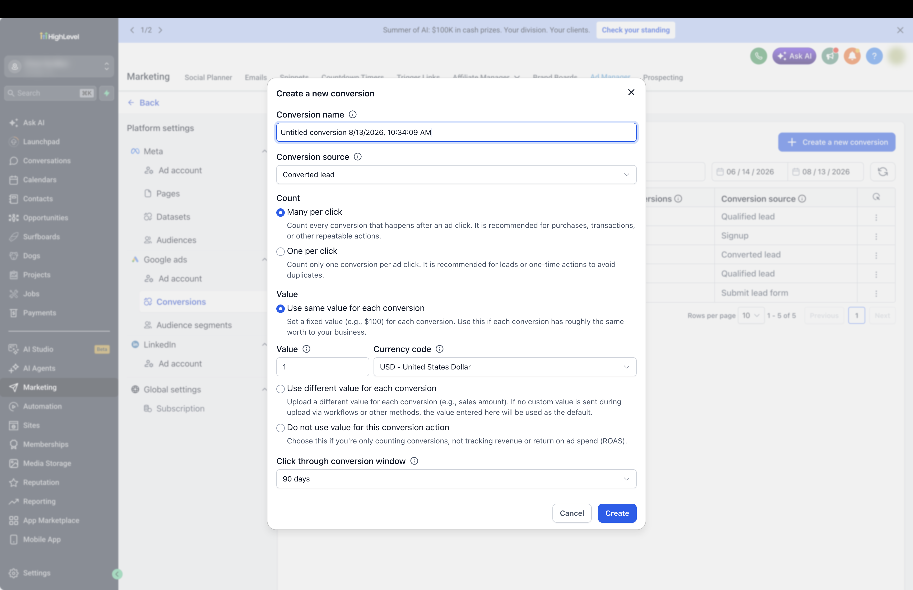This screenshot has width=913, height=590.
Task: Show info icon next to Value label
Action: (x=306, y=349)
